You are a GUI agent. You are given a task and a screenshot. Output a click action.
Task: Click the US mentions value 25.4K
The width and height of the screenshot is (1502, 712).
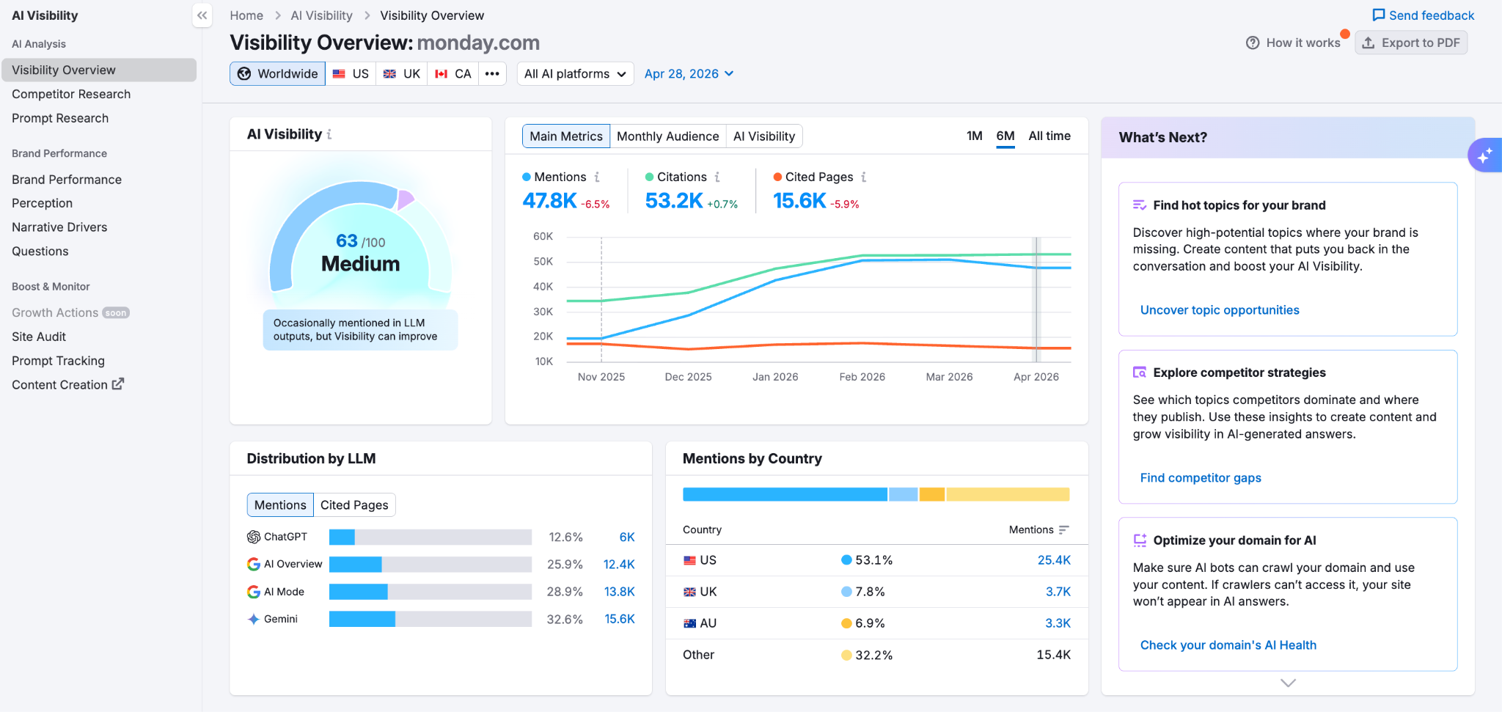1054,560
